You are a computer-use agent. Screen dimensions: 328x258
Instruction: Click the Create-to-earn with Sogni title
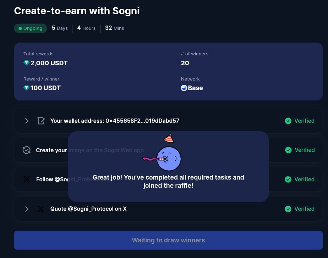[x=77, y=11]
